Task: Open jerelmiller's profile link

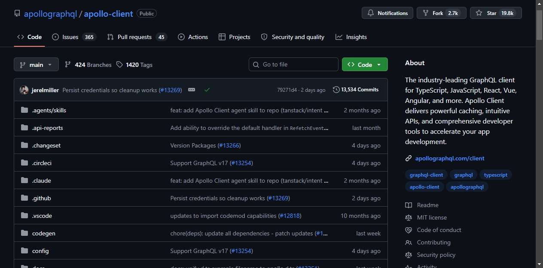Action: pyautogui.click(x=46, y=90)
